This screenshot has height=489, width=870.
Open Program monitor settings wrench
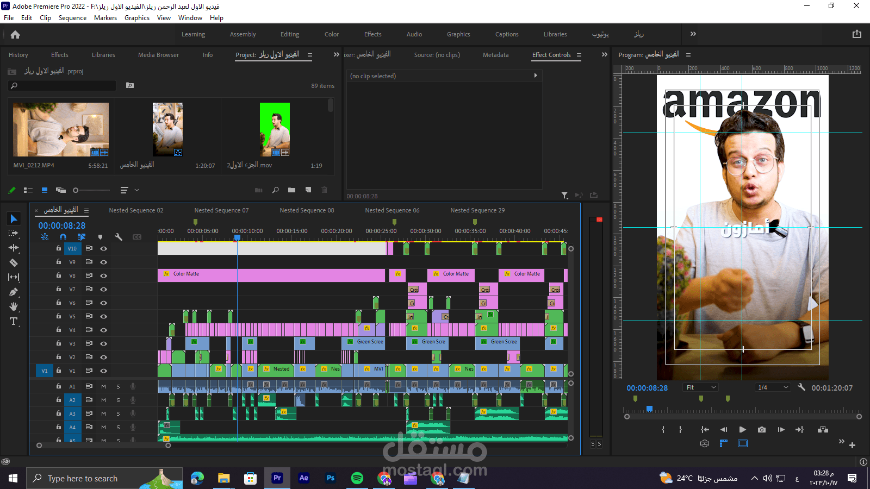coord(801,387)
